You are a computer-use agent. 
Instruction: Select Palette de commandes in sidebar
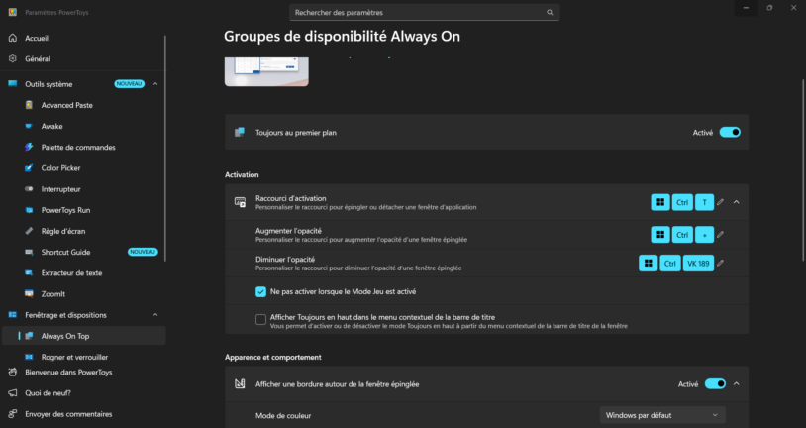[84, 147]
